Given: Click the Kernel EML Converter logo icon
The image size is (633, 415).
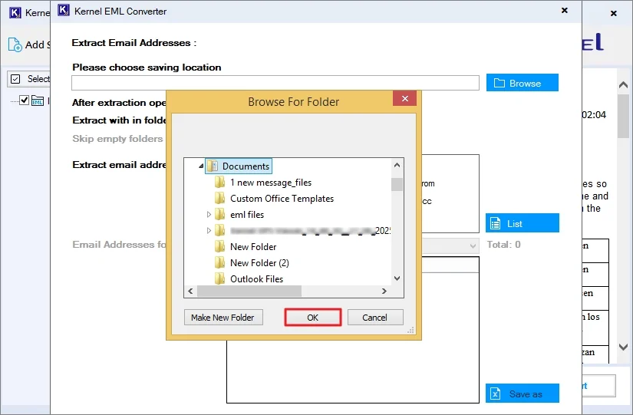Looking at the screenshot, I should pos(64,12).
